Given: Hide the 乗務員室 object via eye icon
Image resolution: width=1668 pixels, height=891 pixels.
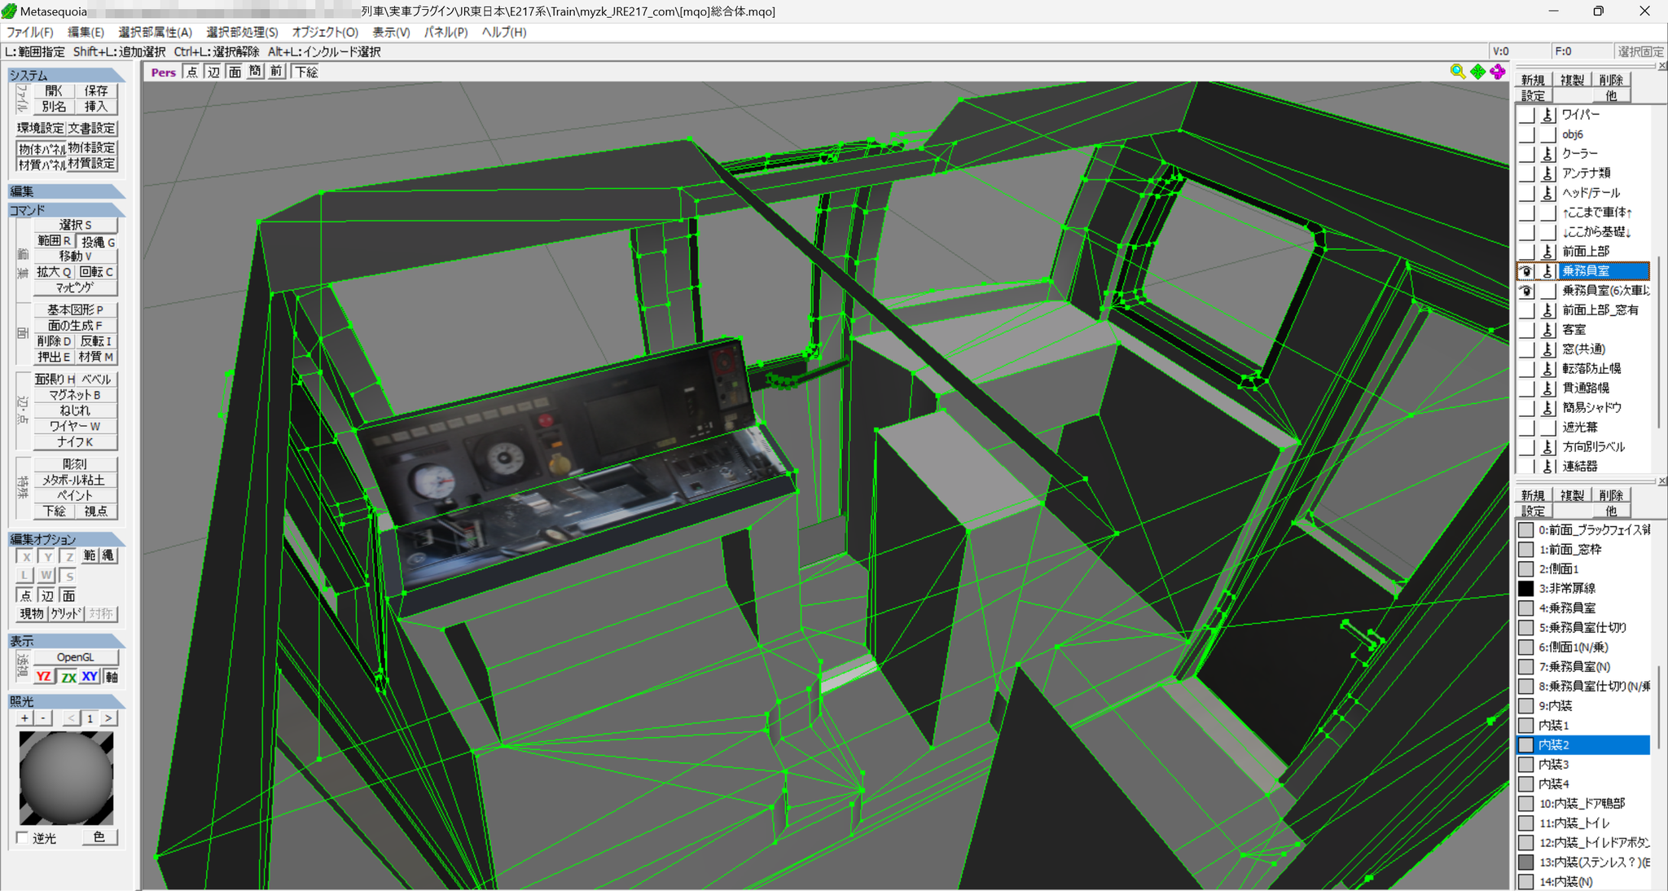Looking at the screenshot, I should pyautogui.click(x=1526, y=271).
